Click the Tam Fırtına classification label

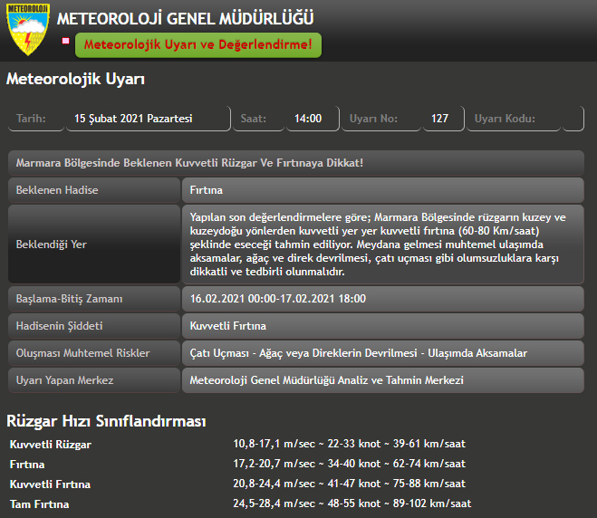coord(39,504)
